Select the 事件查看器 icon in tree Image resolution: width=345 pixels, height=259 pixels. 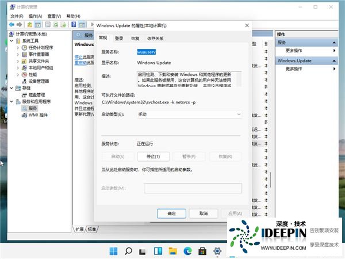coord(24,55)
